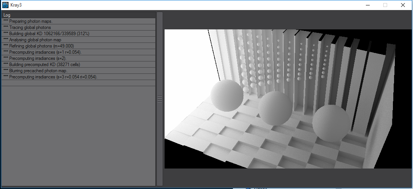This screenshot has height=189, width=413.
Task: Click the grip handle on the panel splitter
Action: click(x=160, y=99)
